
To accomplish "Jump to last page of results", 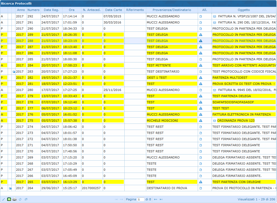I will pyautogui.click(x=161, y=199).
